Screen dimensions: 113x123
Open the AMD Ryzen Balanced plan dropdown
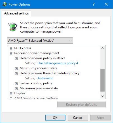pos(40,41)
